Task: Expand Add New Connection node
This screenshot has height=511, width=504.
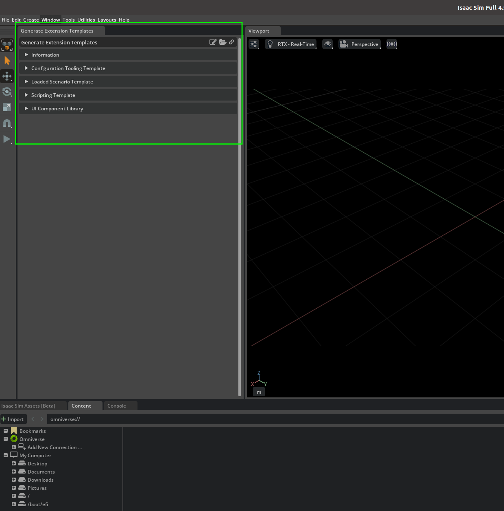Action: pos(14,447)
